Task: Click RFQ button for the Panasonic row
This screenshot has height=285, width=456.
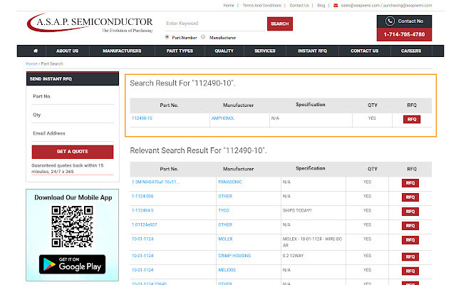Action: [410, 183]
